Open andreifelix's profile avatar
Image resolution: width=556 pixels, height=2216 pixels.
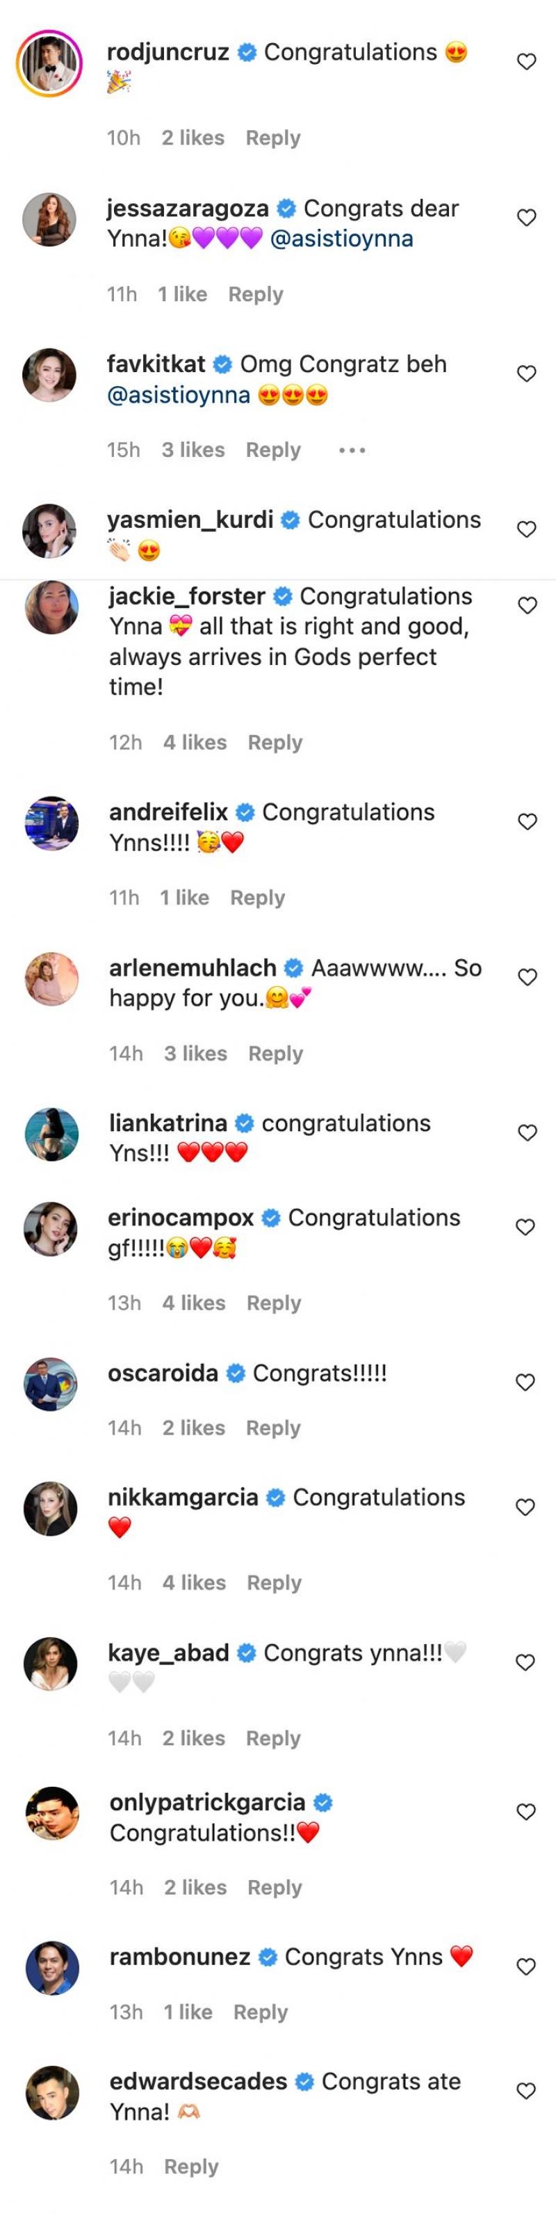(x=51, y=824)
